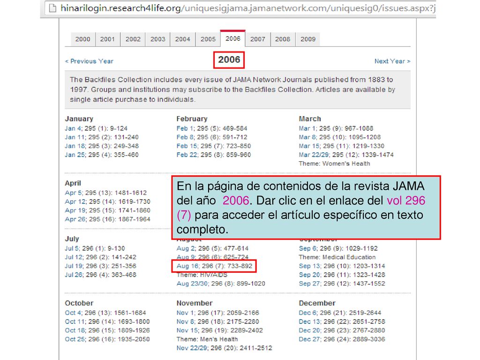
Task: Open the Oct 25 issue link
Action: (x=75, y=340)
